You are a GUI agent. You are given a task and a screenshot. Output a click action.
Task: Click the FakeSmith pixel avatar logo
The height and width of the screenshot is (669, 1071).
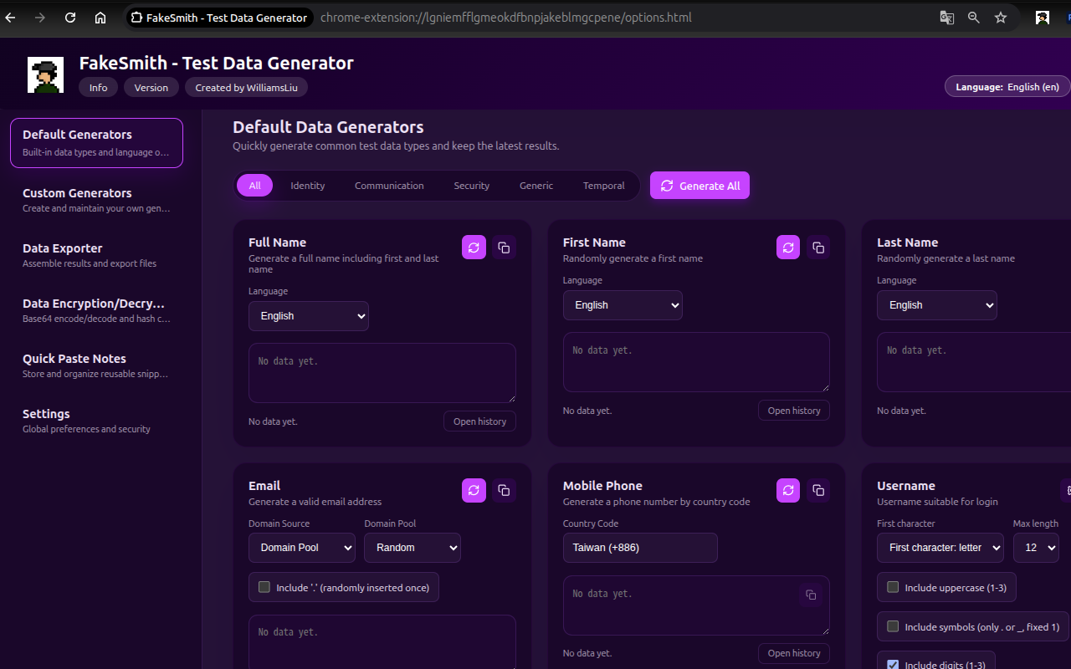point(45,75)
